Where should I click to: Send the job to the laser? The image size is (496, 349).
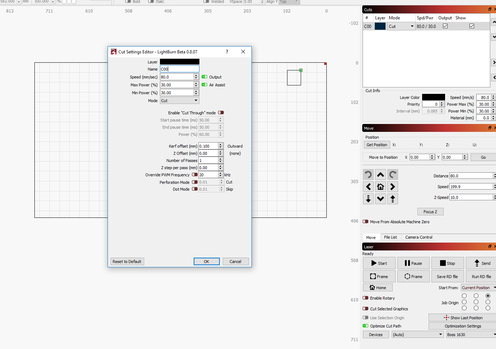tap(482, 263)
